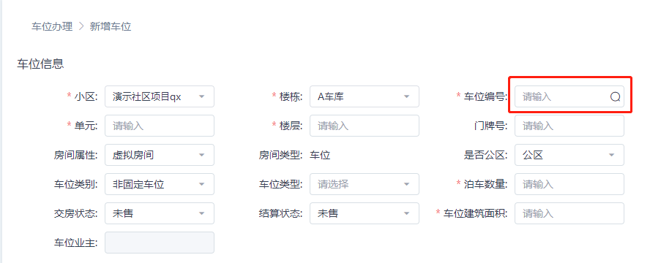Focus the 楼层 text box
Image resolution: width=650 pixels, height=263 pixels.
pyautogui.click(x=365, y=126)
